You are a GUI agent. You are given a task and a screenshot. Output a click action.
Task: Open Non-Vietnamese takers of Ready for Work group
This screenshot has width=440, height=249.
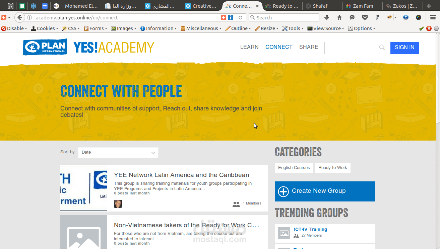[x=187, y=225]
